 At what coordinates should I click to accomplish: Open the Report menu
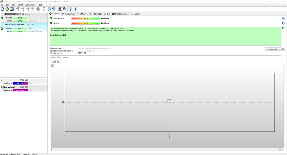20,5
